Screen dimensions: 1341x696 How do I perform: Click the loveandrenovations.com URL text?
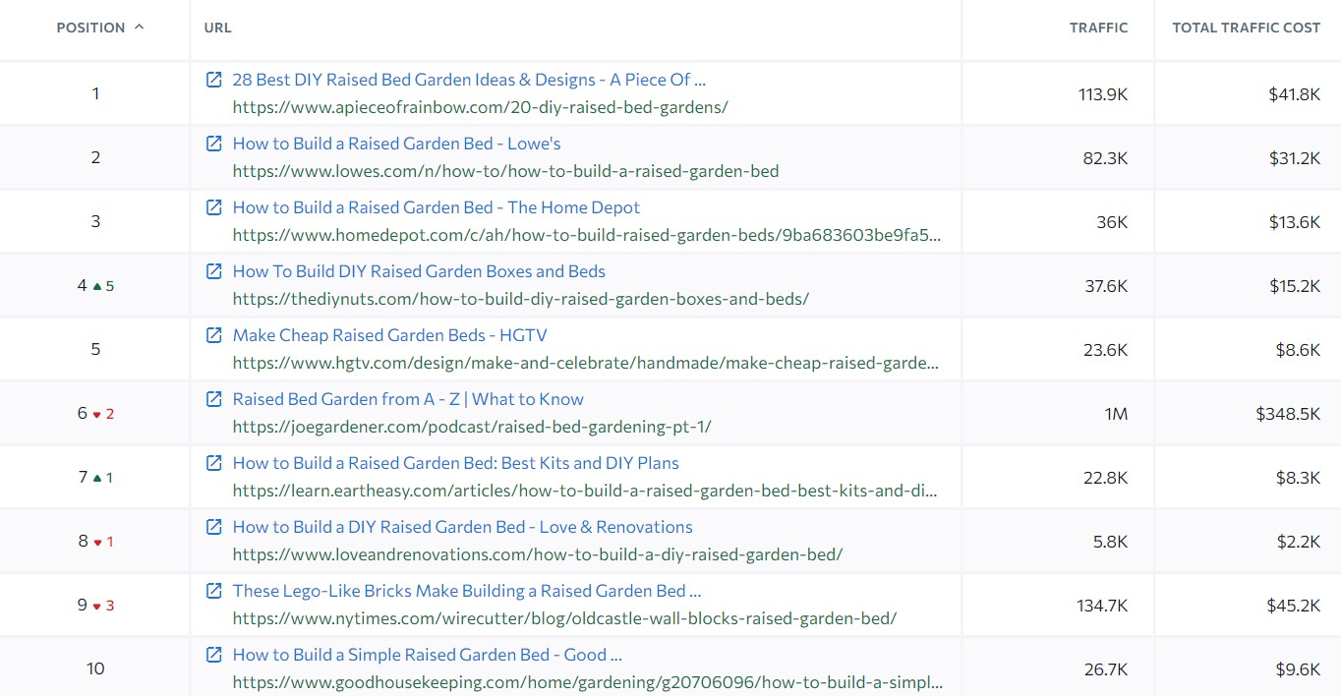coord(538,554)
